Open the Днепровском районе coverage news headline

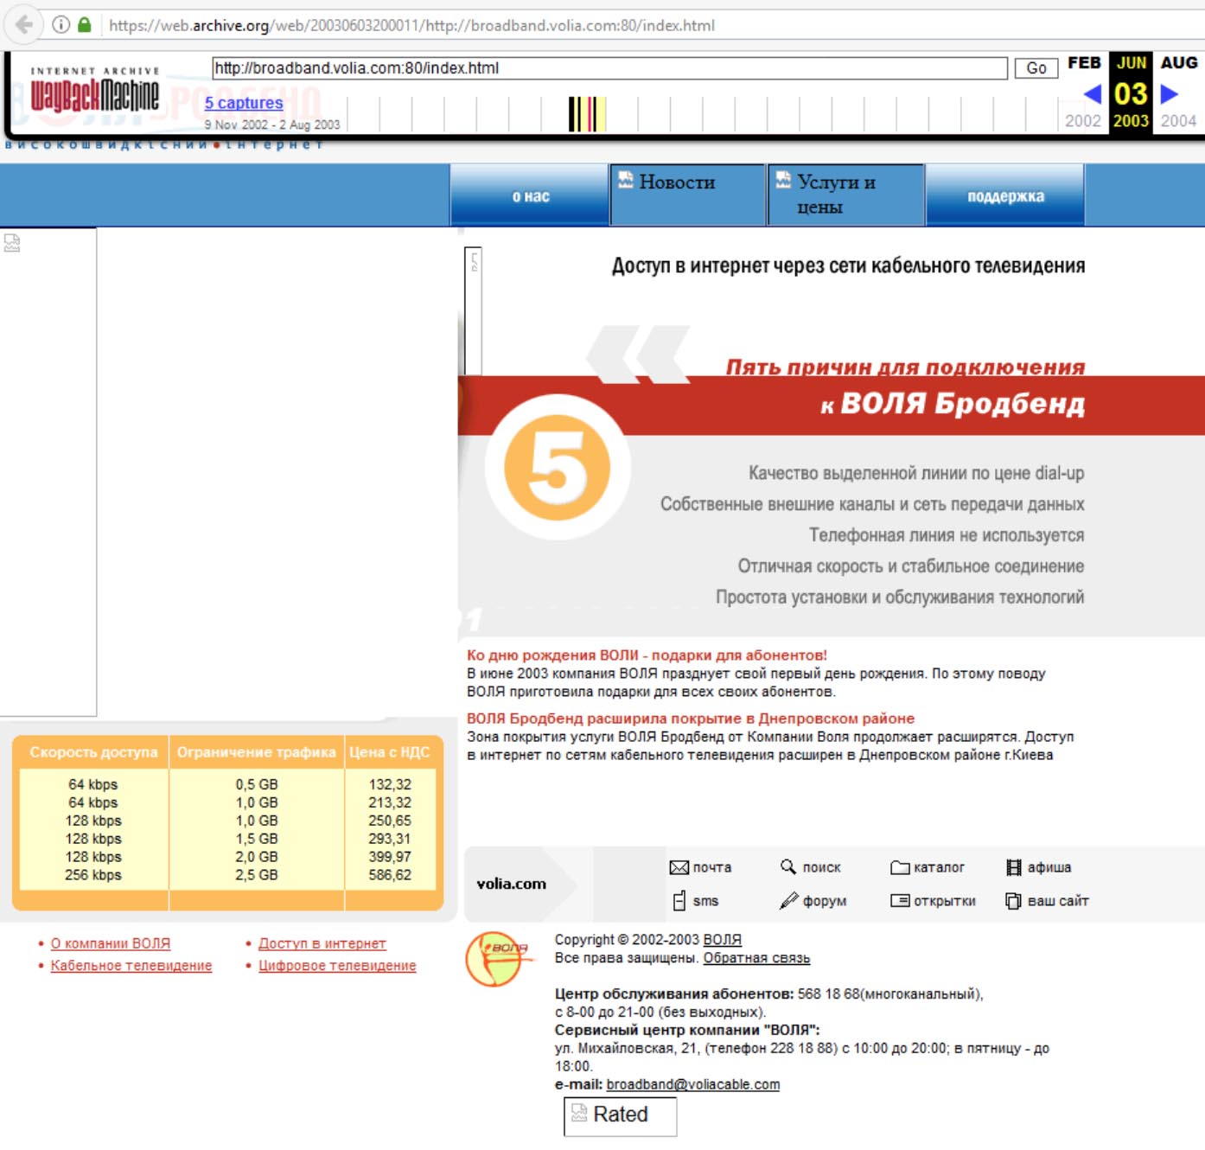[691, 719]
